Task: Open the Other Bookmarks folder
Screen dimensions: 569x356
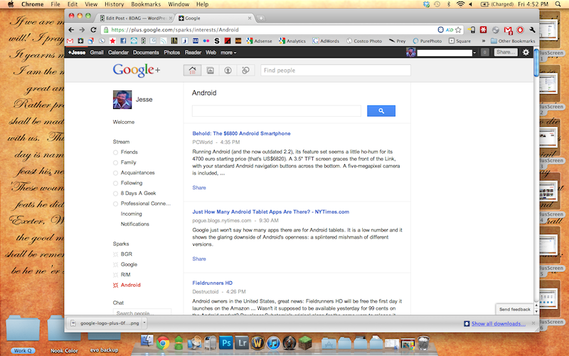Action: tap(513, 41)
